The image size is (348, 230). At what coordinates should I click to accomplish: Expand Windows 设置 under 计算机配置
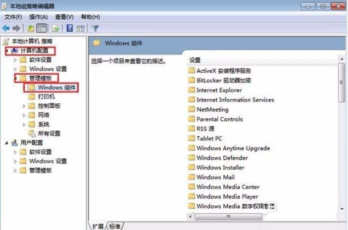[15, 69]
